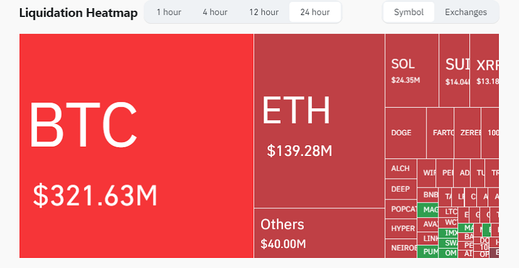519x268 pixels.
Task: Switch heatmap view to Exchanges
Action: point(466,13)
